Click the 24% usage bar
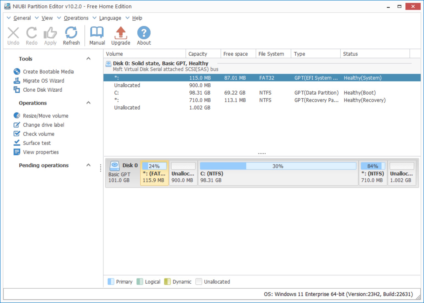424x303 pixels. (x=154, y=166)
